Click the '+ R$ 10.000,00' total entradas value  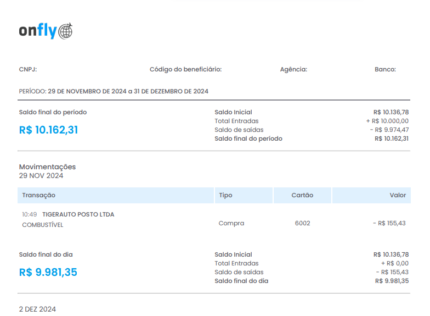pos(387,121)
